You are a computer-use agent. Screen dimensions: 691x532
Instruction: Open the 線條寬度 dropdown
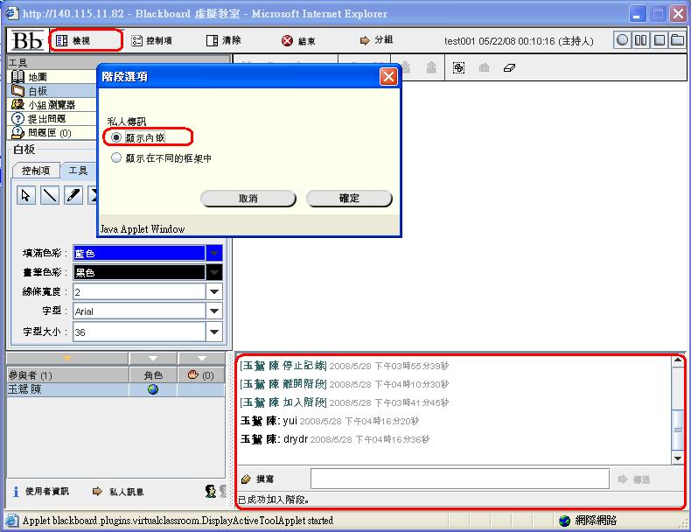coord(214,291)
